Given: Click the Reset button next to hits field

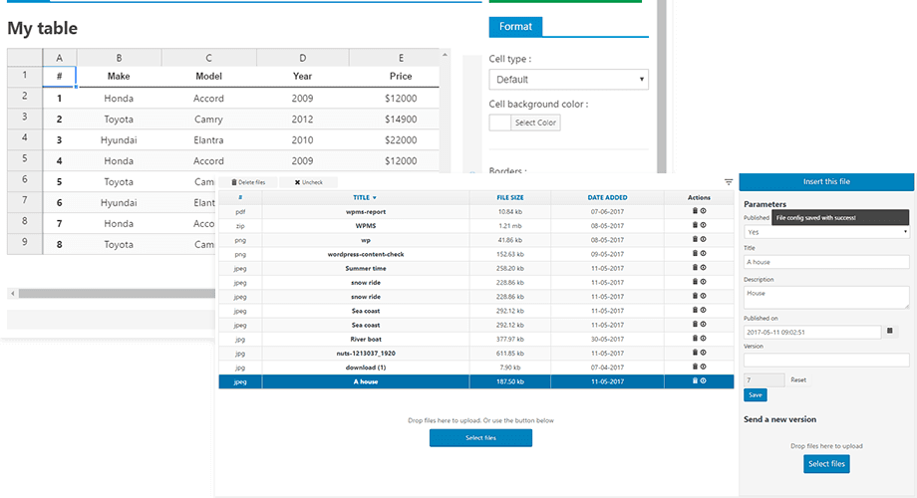Looking at the screenshot, I should (x=798, y=379).
